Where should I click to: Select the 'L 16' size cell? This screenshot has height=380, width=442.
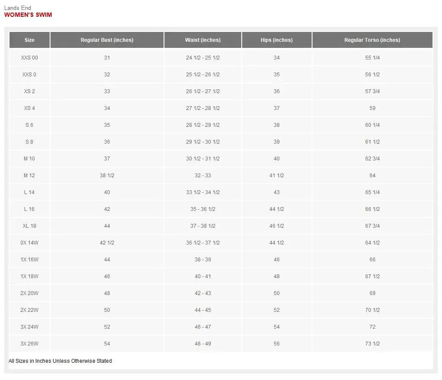(29, 209)
